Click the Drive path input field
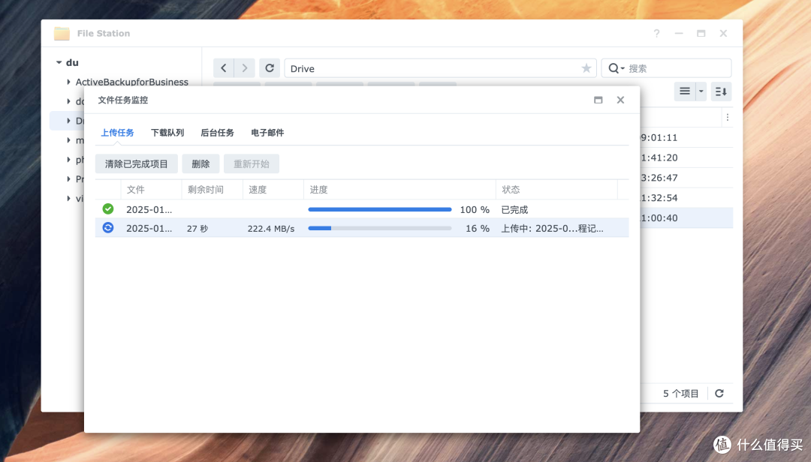This screenshot has width=811, height=462. point(441,68)
